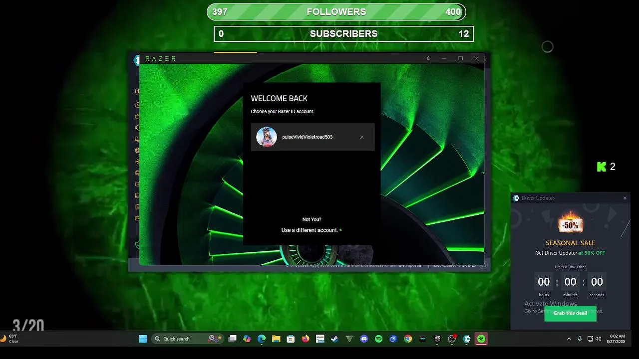Open Razer window settings gear
Image resolution: width=639 pixels, height=359 pixels.
tap(428, 58)
